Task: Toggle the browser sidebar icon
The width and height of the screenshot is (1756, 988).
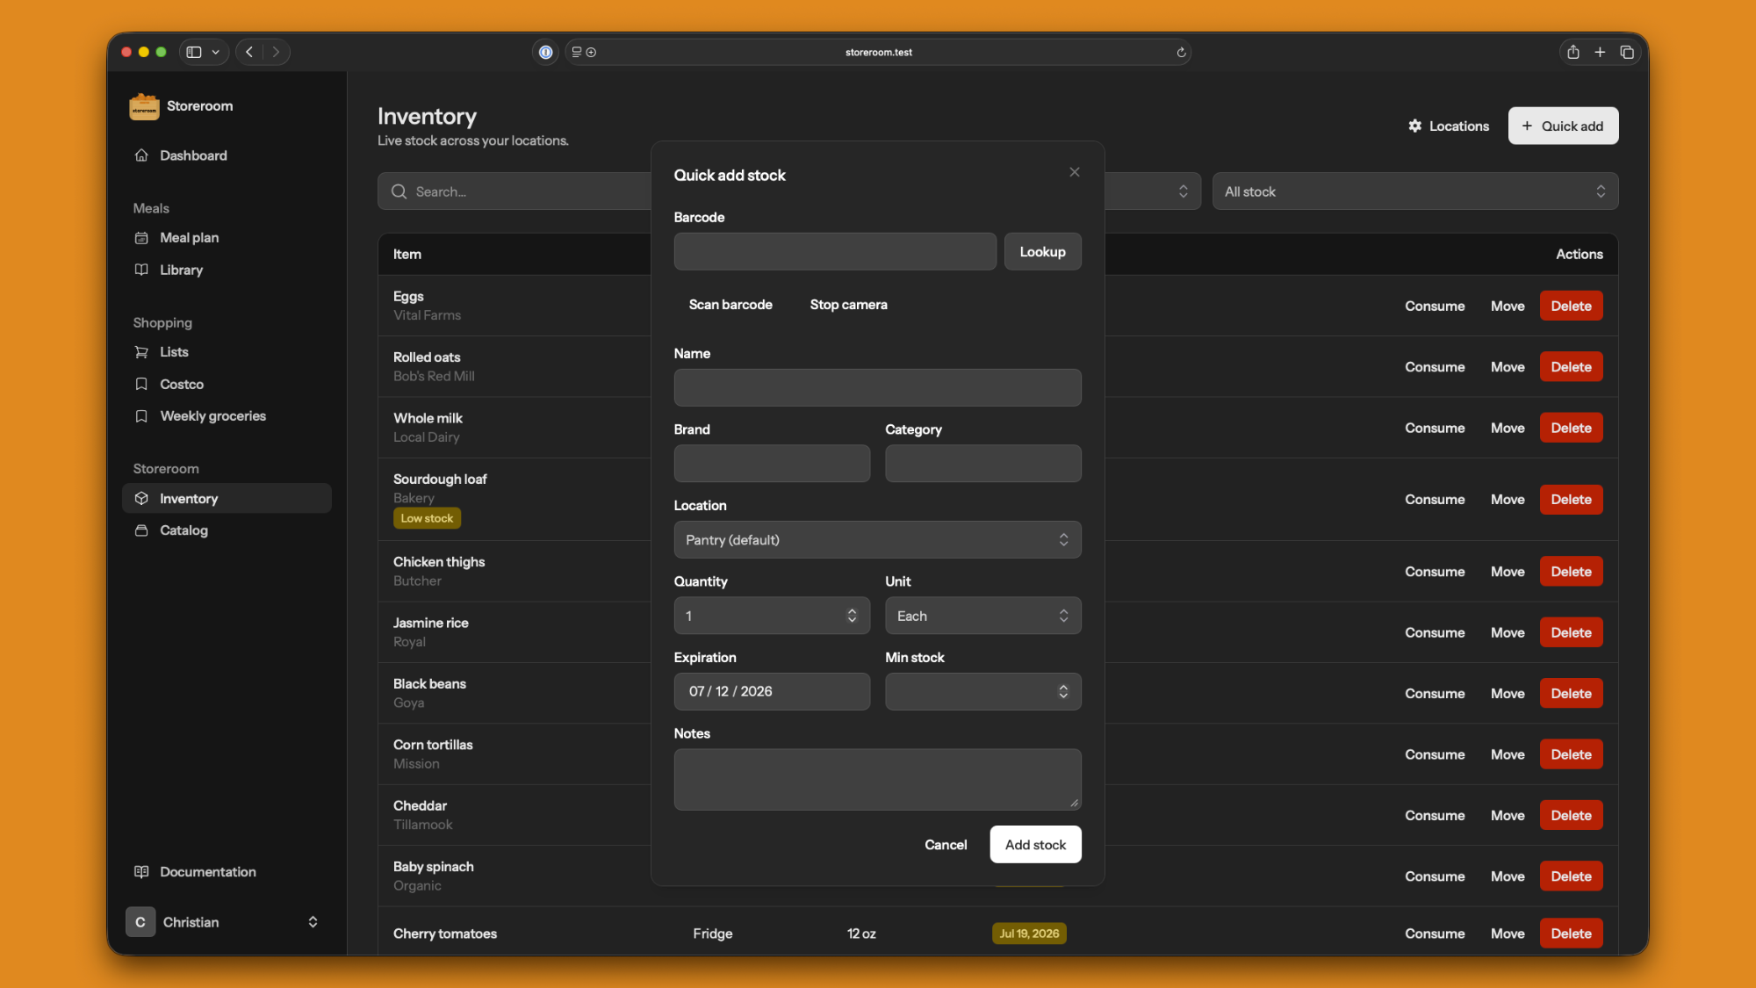Action: click(x=194, y=52)
